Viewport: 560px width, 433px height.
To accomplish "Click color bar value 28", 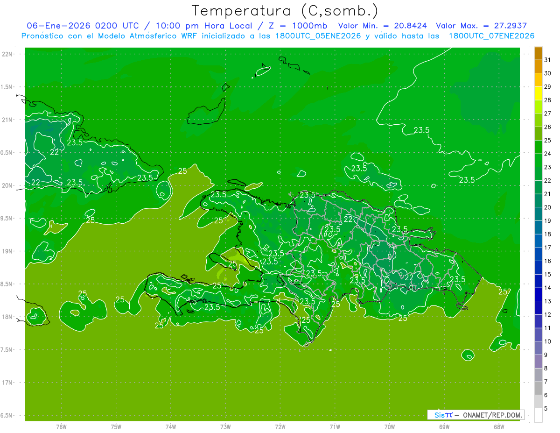I will click(548, 100).
